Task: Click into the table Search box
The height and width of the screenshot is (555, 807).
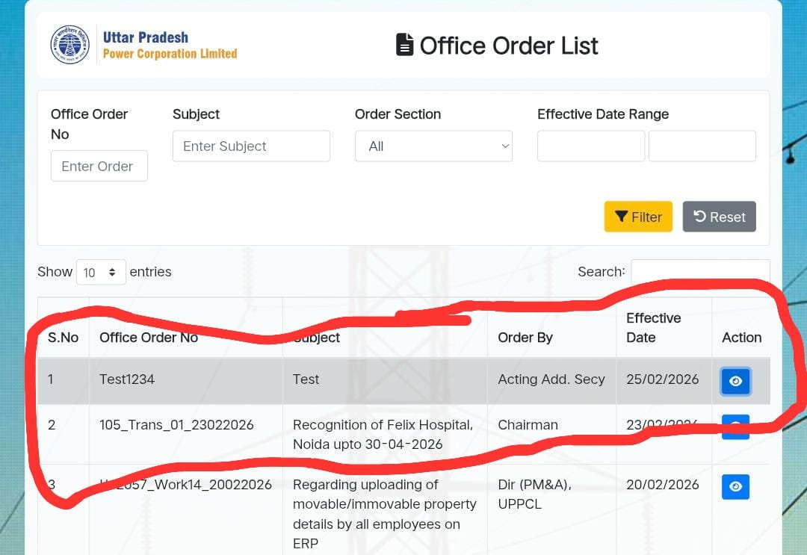Action: point(700,272)
